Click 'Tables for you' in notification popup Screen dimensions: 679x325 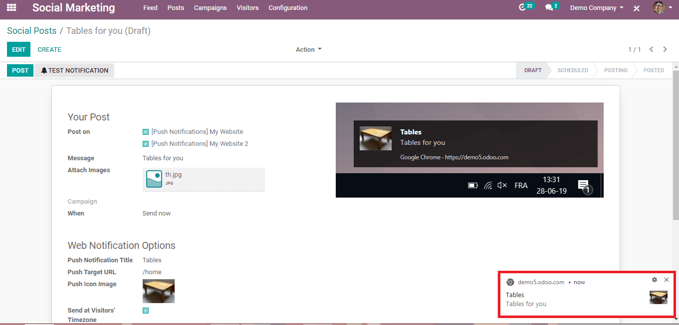(526, 304)
